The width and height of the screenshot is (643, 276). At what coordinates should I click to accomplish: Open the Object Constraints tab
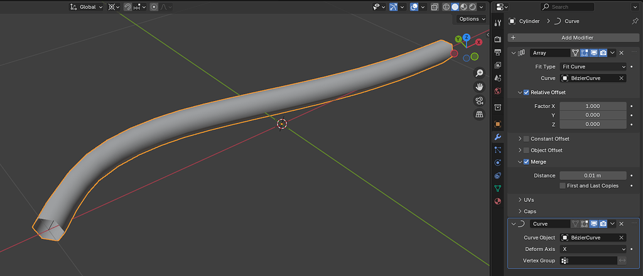[497, 175]
